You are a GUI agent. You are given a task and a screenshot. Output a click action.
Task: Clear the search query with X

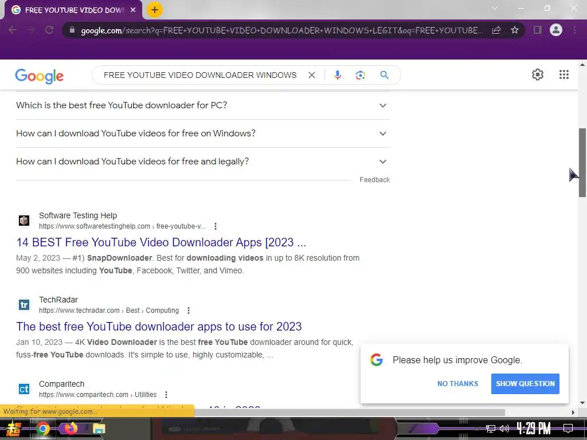tap(311, 75)
